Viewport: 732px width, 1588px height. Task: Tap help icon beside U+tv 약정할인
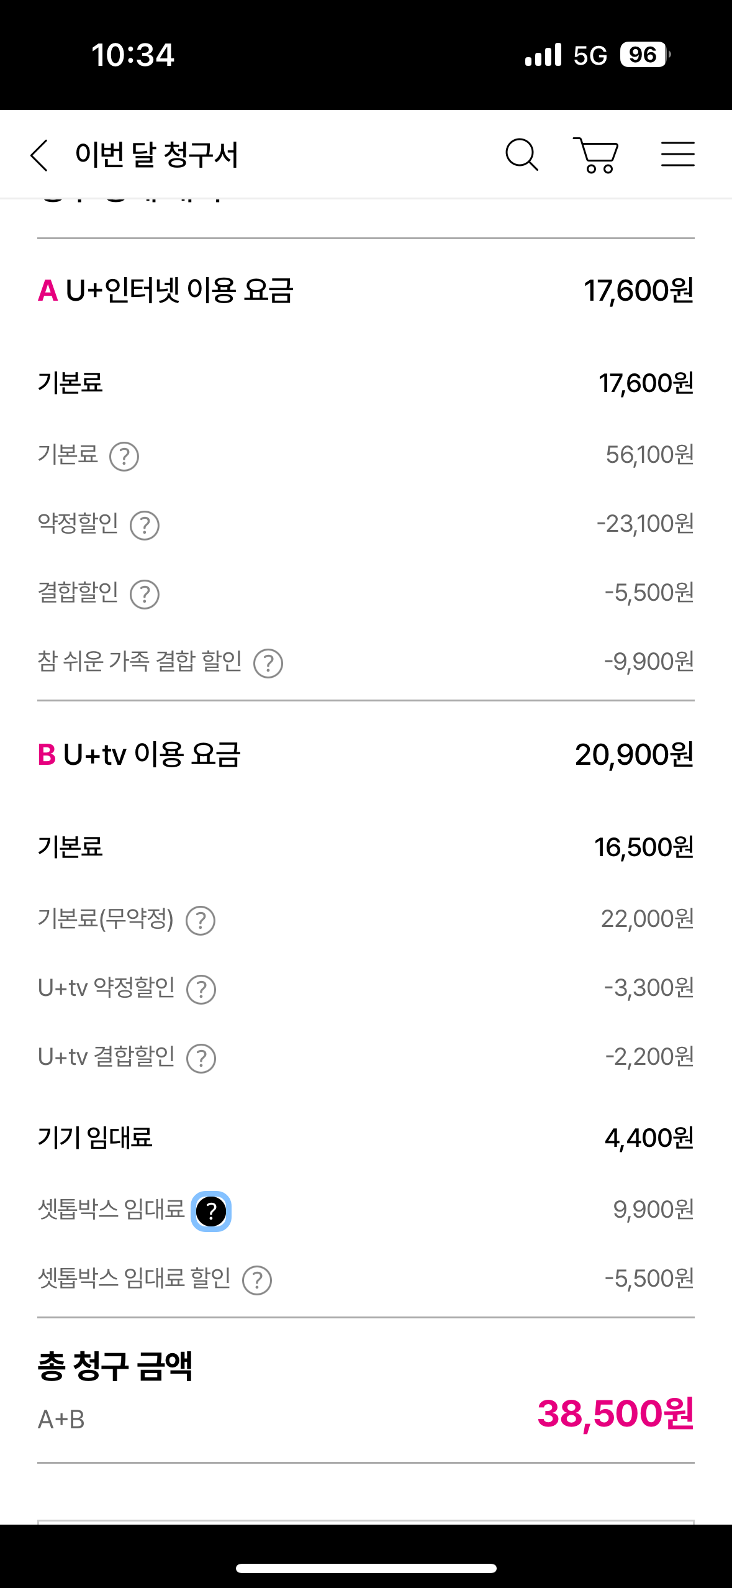click(201, 990)
